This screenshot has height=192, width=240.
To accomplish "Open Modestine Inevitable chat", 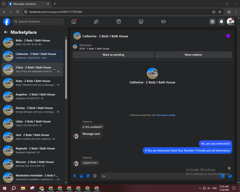I will coord(32,178).
